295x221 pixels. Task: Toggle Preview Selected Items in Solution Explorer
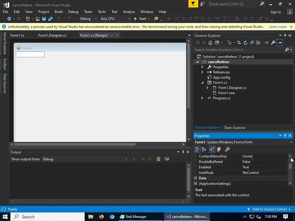[279, 43]
